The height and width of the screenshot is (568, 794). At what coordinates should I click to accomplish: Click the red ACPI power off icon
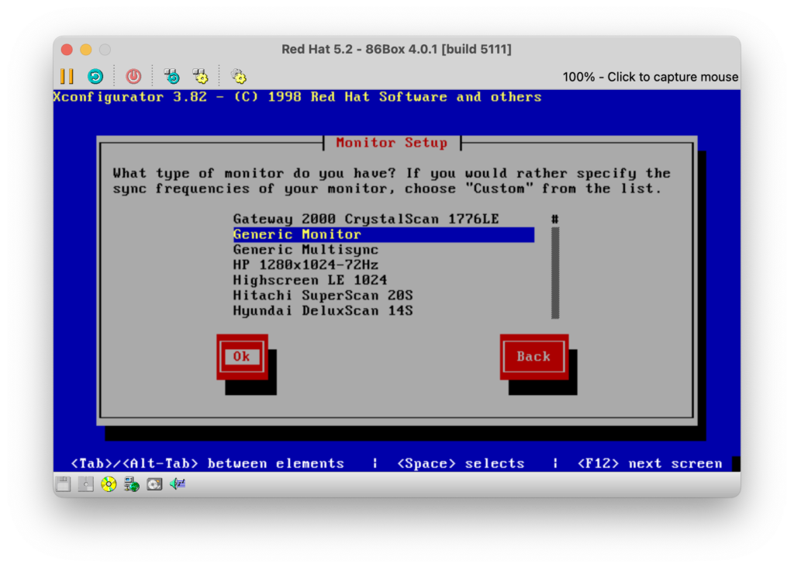[133, 77]
